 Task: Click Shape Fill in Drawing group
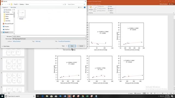pyautogui.click(x=100, y=7)
